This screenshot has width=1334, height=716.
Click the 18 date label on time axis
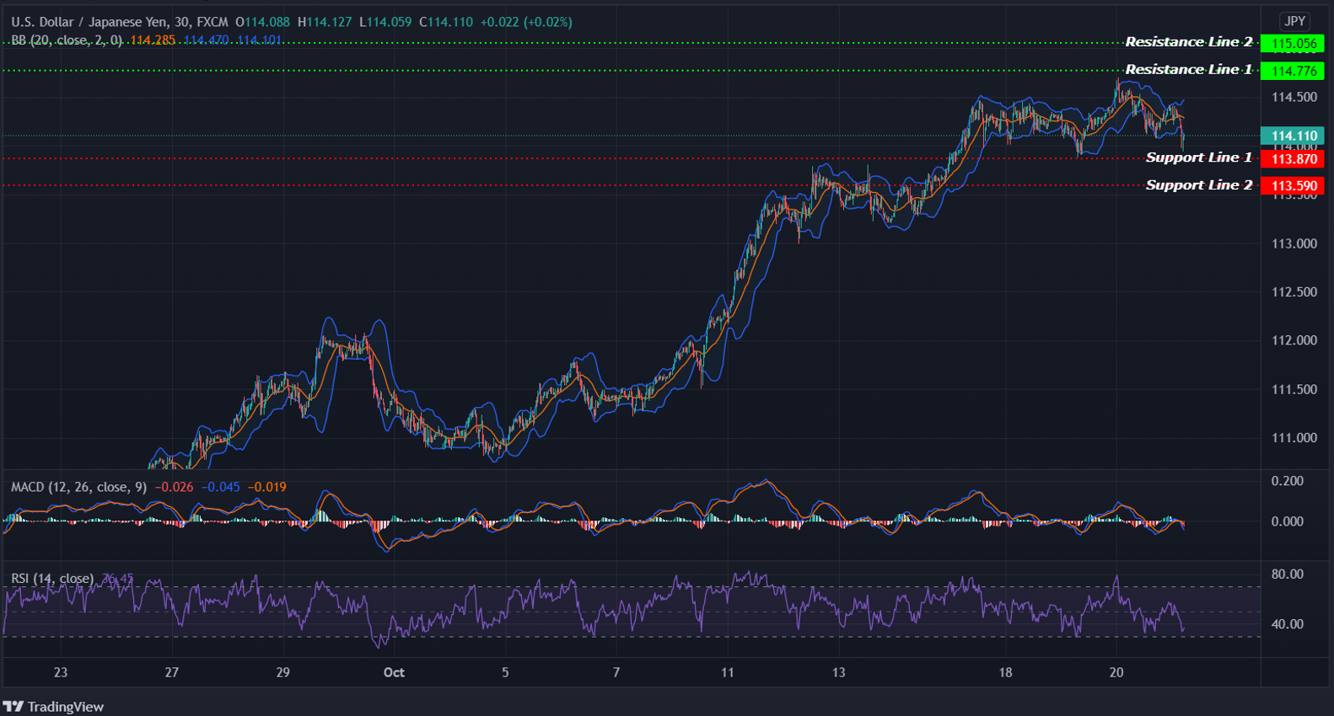point(1005,672)
